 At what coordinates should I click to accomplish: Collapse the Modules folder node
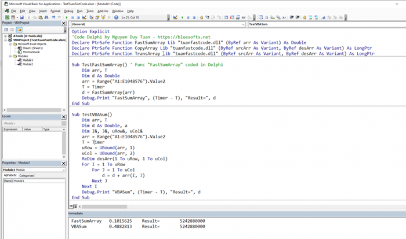point(11,56)
